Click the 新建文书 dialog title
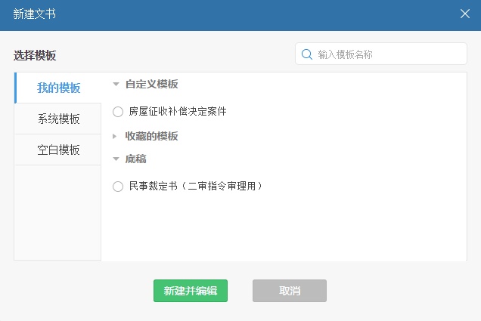This screenshot has height=321, width=481. point(34,14)
